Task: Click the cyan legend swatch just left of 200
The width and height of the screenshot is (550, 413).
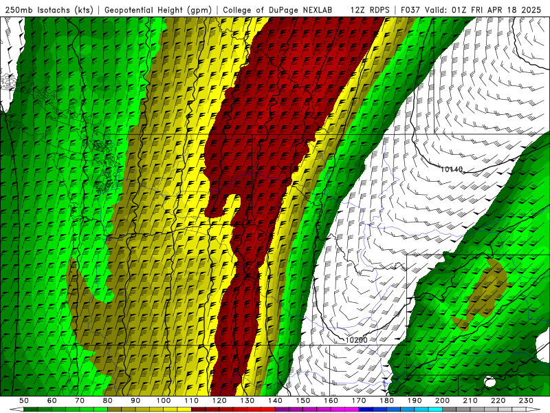Action: [x=435, y=410]
